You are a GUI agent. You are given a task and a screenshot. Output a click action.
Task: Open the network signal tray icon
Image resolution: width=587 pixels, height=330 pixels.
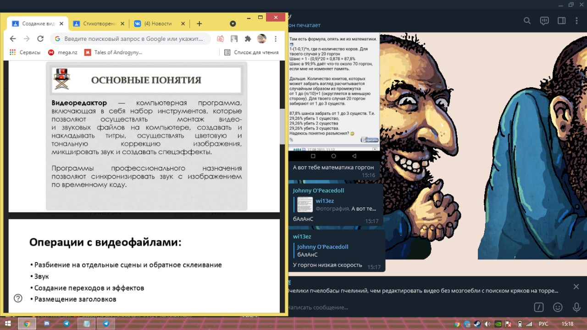529,324
